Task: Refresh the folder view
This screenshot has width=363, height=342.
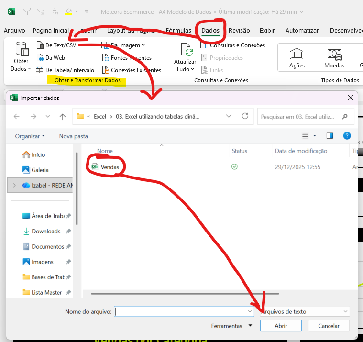Action: pyautogui.click(x=245, y=116)
